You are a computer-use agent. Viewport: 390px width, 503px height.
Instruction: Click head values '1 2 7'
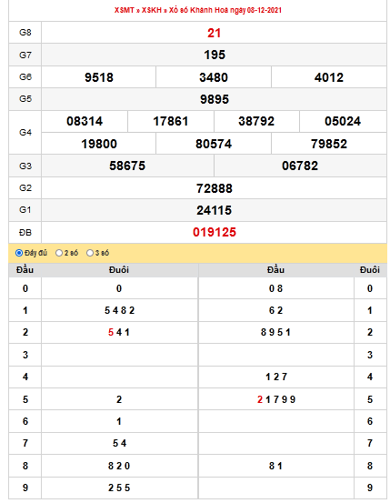click(x=276, y=377)
